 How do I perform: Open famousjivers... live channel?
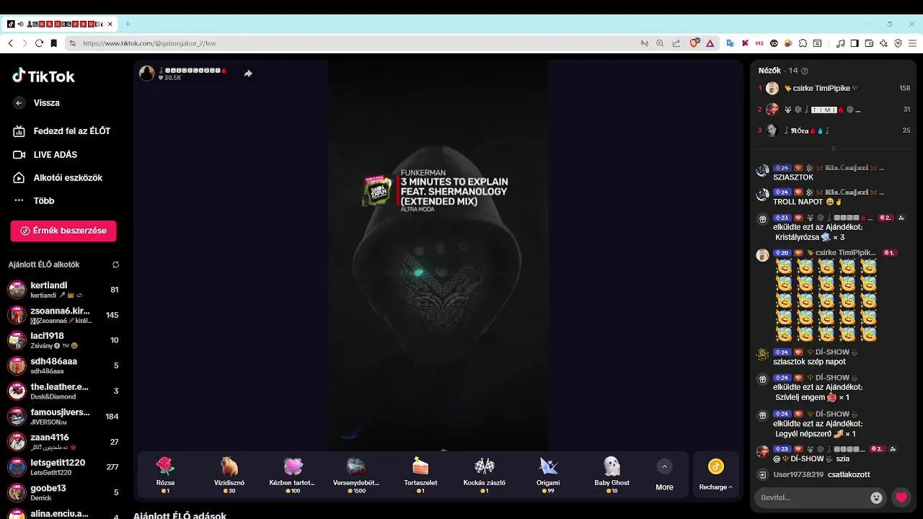point(63,416)
